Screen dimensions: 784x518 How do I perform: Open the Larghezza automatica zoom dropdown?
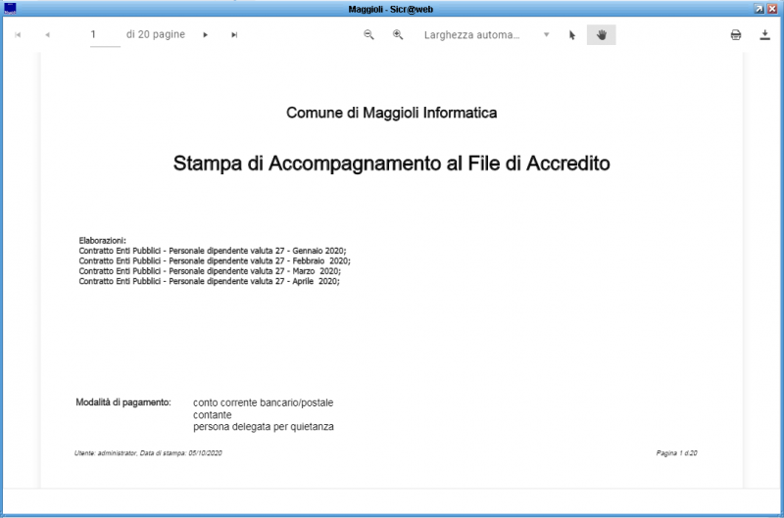click(x=486, y=35)
